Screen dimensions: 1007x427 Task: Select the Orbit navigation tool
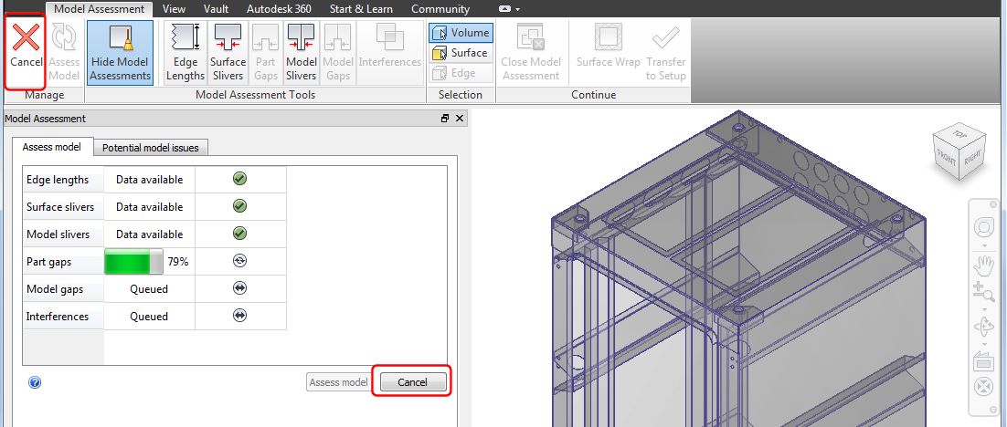point(984,327)
